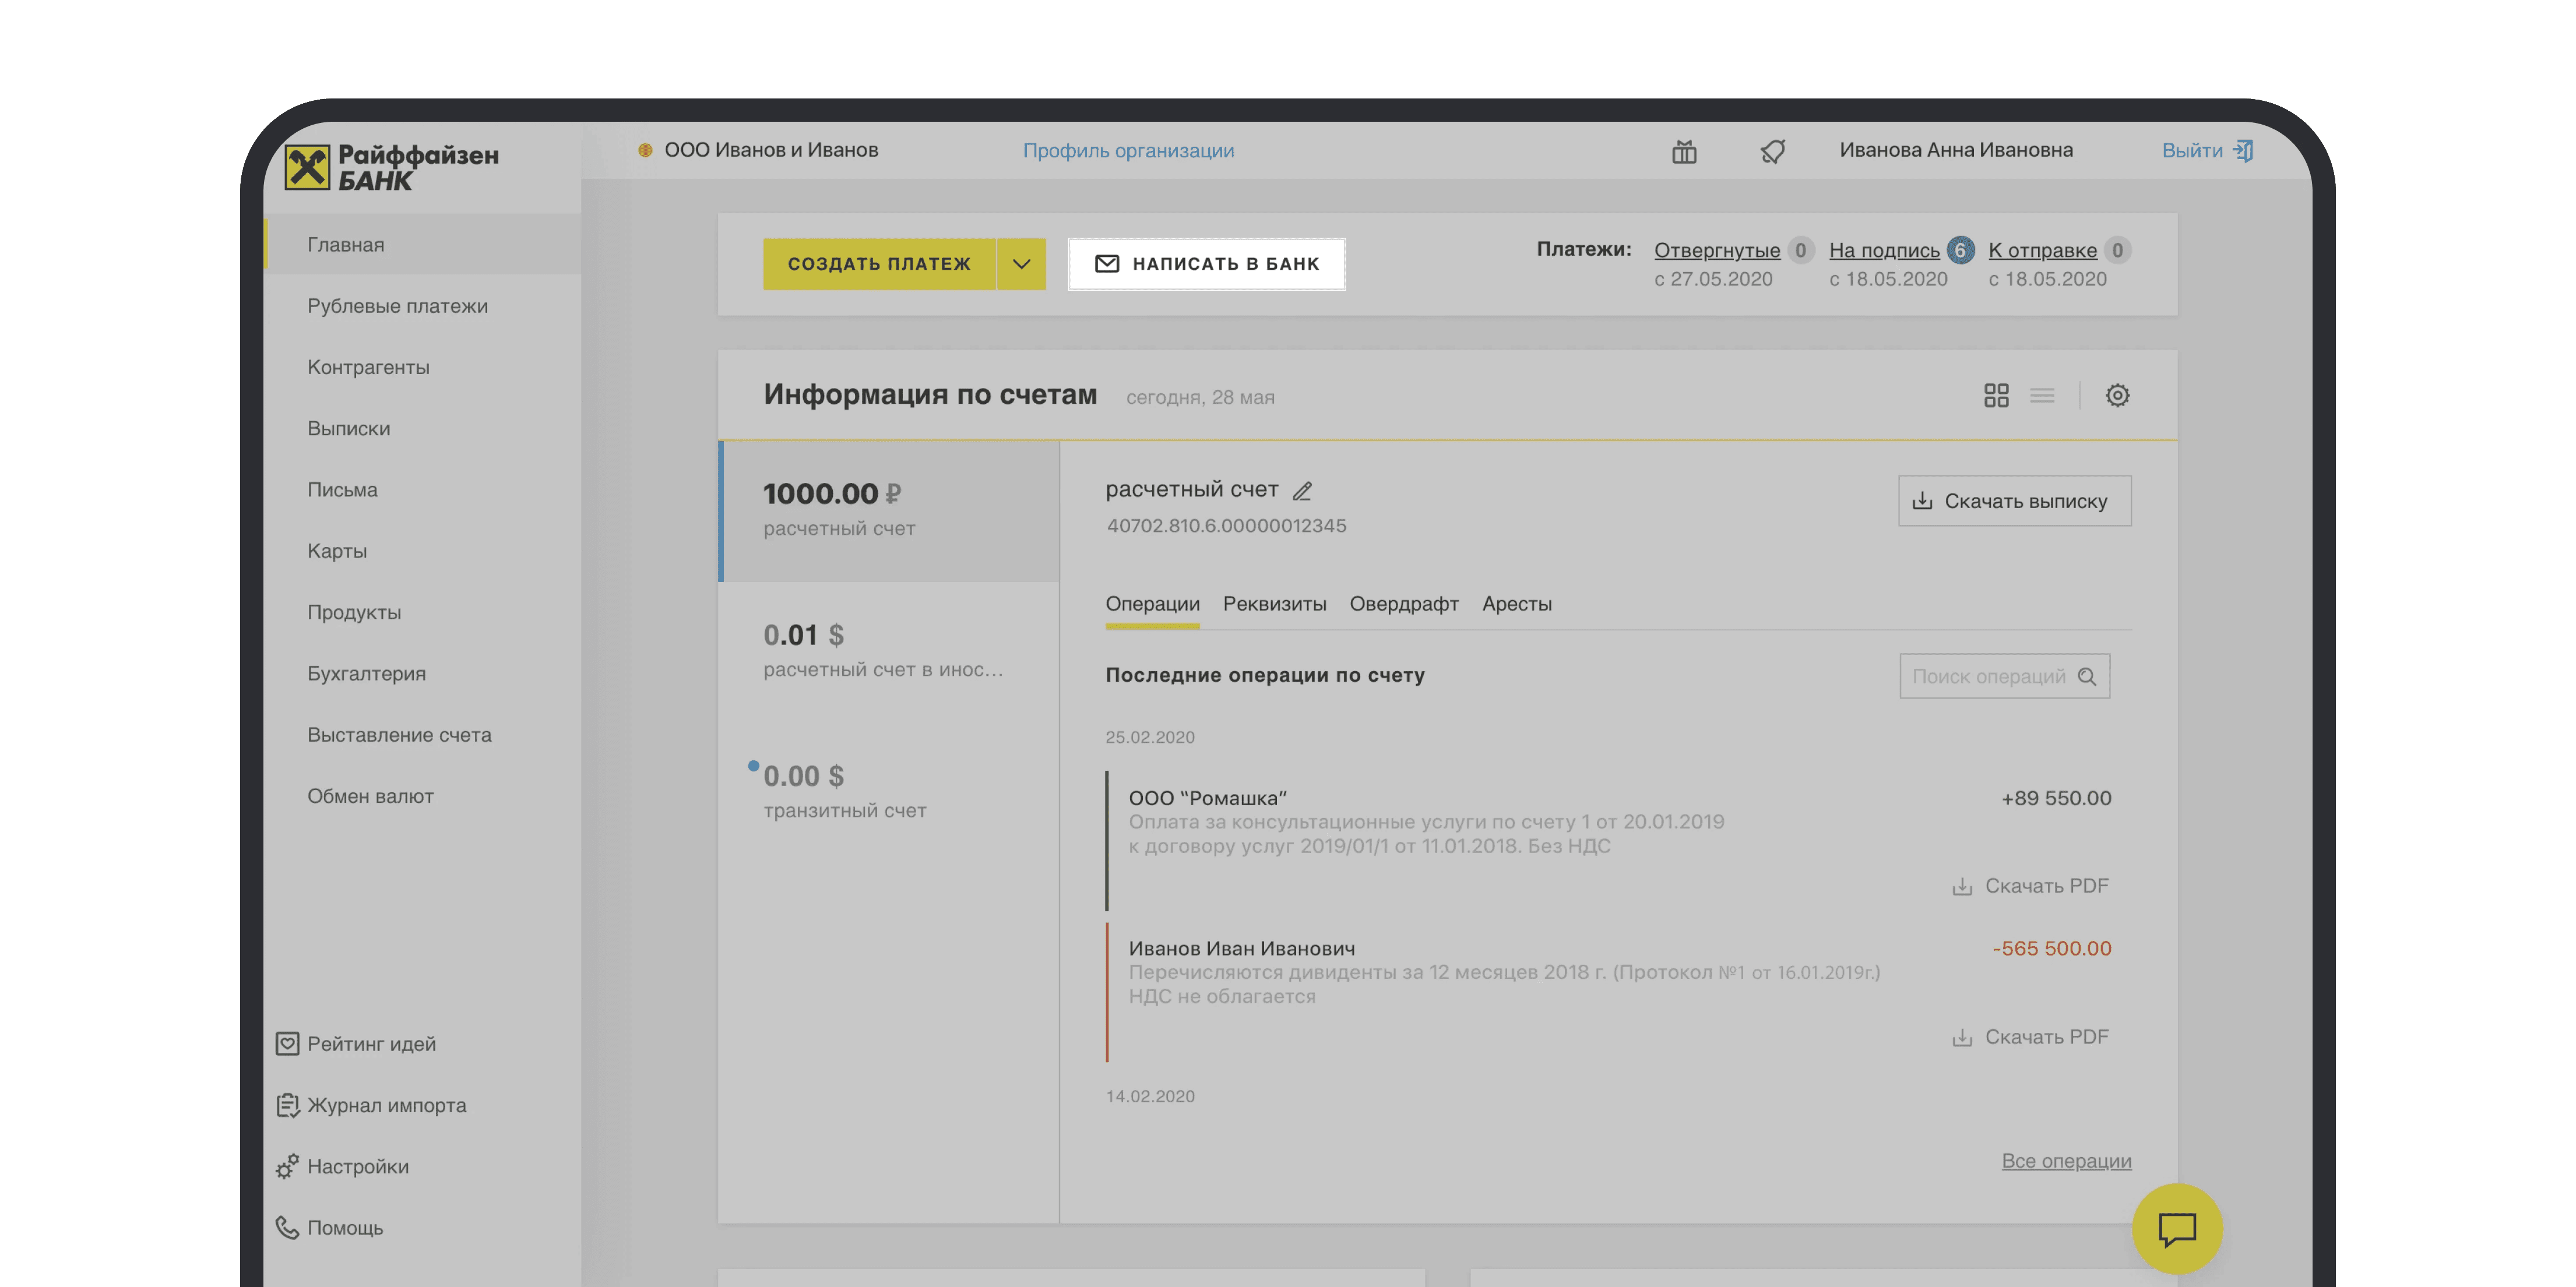This screenshot has width=2576, height=1287.
Task: Switch to the Овердрафт tab
Action: [x=1403, y=604]
